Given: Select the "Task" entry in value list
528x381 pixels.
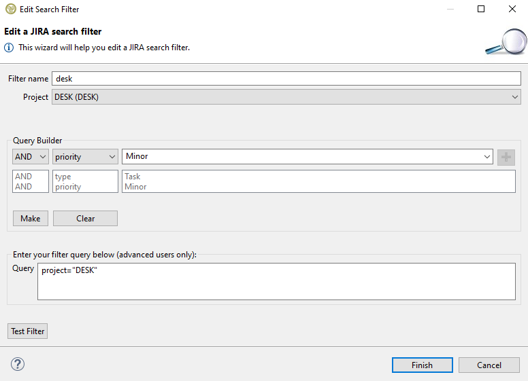Looking at the screenshot, I should click(x=133, y=177).
